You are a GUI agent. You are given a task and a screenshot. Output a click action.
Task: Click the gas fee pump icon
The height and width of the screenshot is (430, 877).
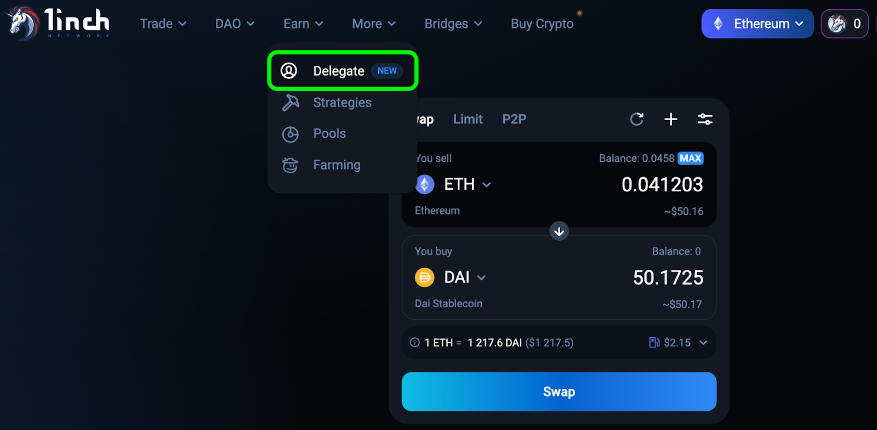654,343
